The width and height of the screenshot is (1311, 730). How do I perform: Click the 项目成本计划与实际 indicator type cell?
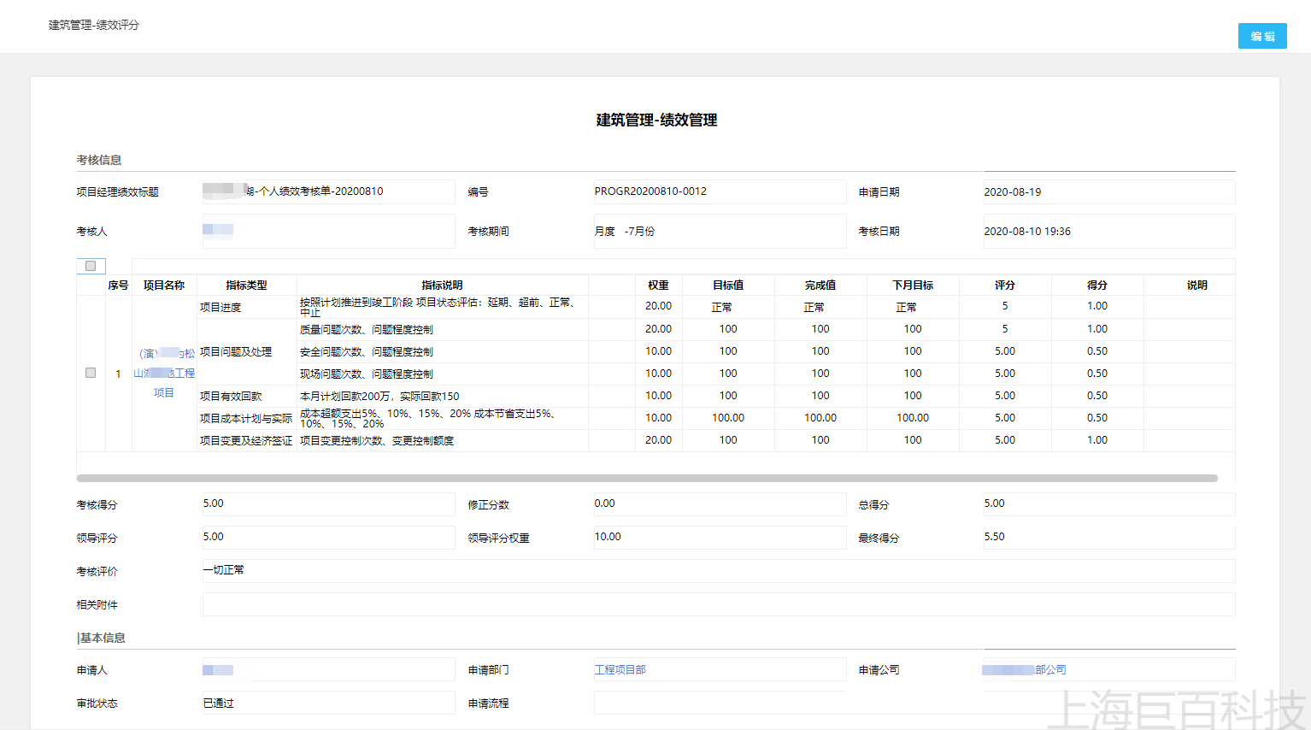pos(246,418)
